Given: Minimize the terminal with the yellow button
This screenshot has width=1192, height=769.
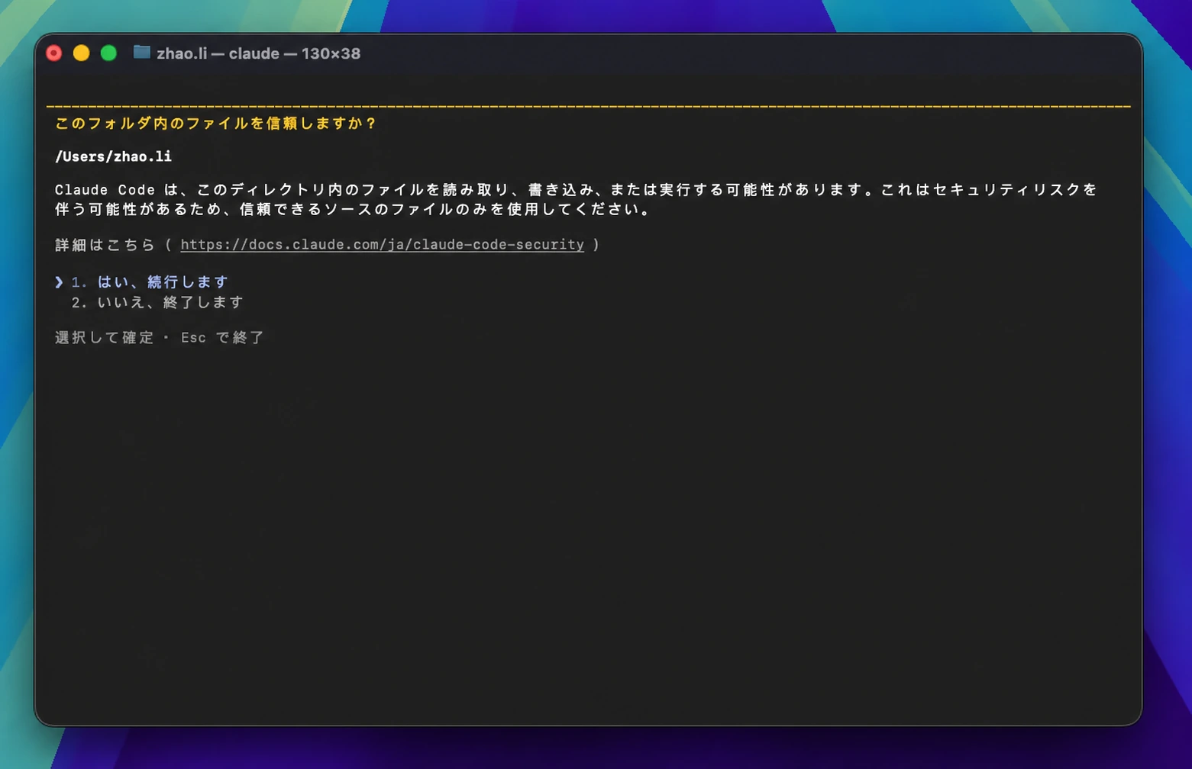Looking at the screenshot, I should click(82, 53).
